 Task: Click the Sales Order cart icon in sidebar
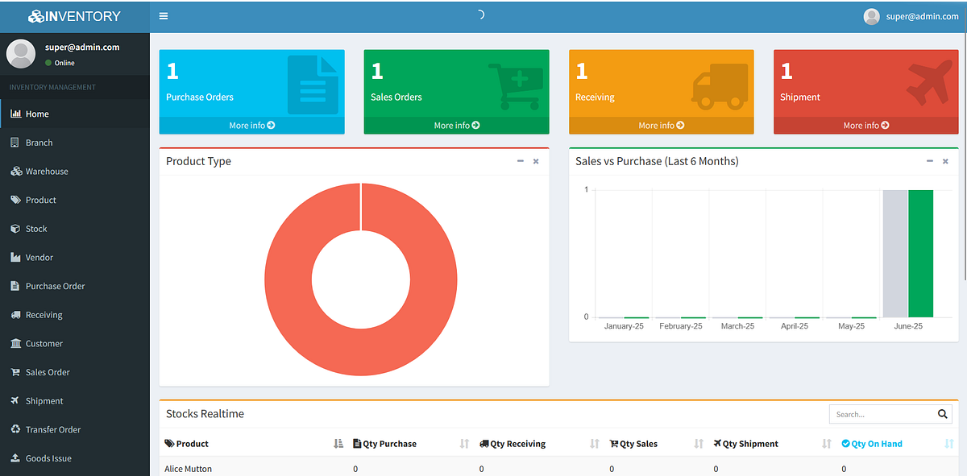[15, 372]
